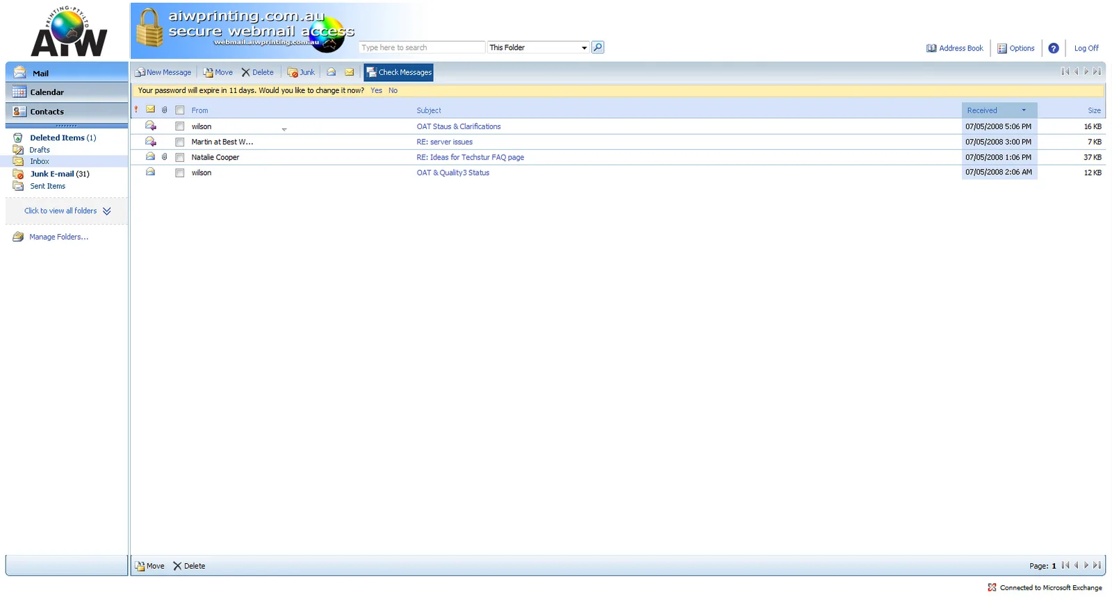Tick checkbox for OAT Staus & Clarifications message
The height and width of the screenshot is (602, 1112).
(x=180, y=126)
